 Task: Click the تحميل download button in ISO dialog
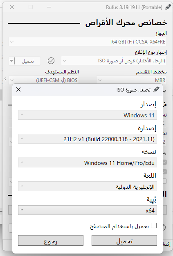124,240
